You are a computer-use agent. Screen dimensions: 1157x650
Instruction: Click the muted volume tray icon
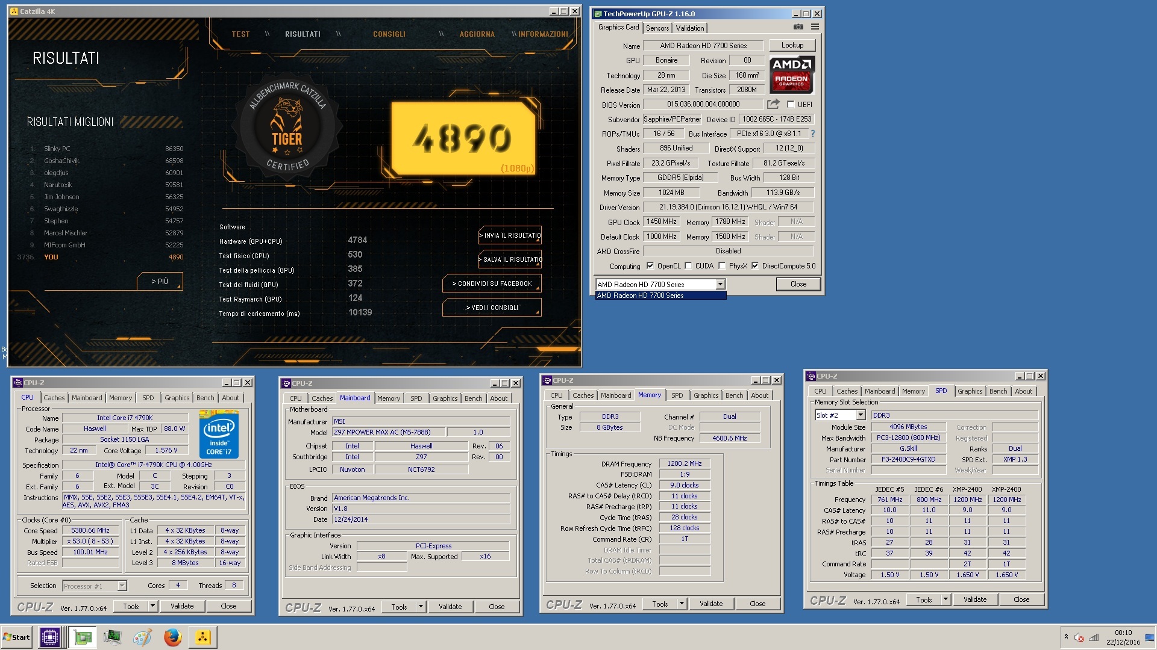point(1079,637)
